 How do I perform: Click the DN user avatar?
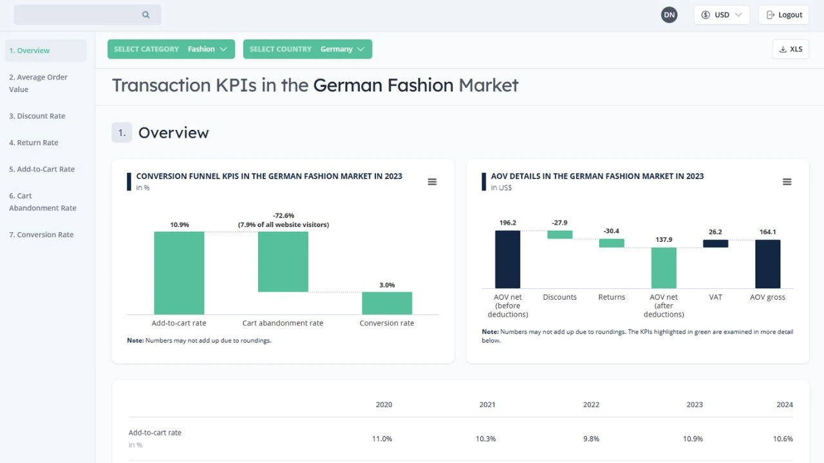tap(669, 14)
